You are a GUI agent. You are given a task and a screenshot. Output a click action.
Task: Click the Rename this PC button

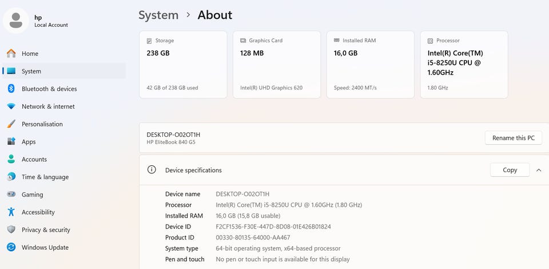pos(513,138)
